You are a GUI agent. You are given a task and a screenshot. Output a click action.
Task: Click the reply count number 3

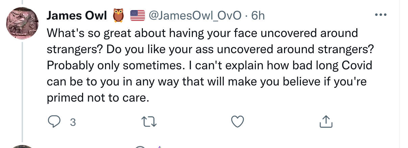coord(72,122)
